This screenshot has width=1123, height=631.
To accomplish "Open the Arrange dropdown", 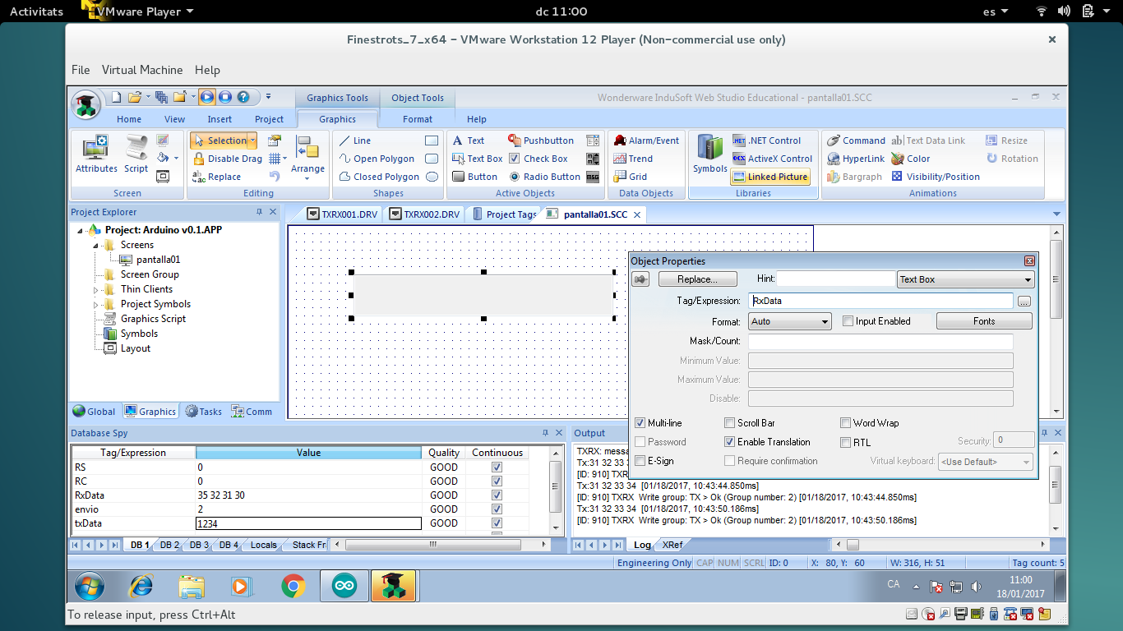I will point(307,158).
